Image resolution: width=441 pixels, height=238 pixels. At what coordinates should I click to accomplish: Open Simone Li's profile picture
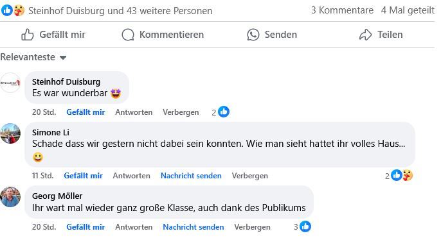(10, 133)
